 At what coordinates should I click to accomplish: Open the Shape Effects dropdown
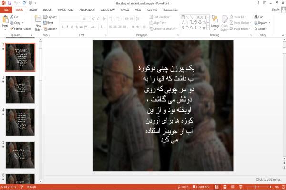[x=240, y=28]
